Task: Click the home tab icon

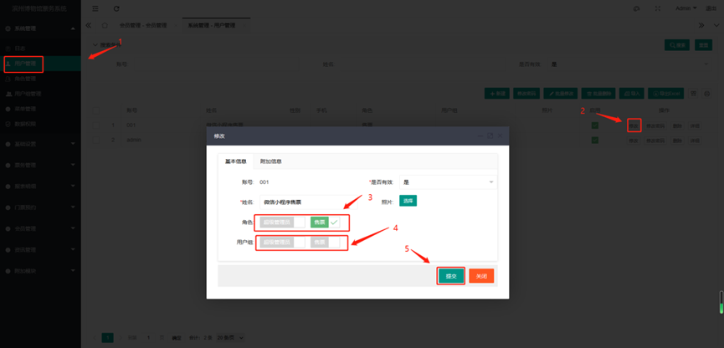Action: click(105, 25)
